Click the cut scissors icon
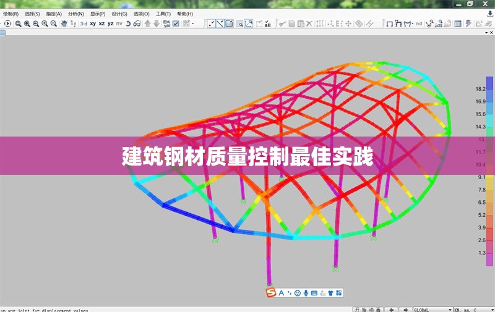 coord(283,23)
